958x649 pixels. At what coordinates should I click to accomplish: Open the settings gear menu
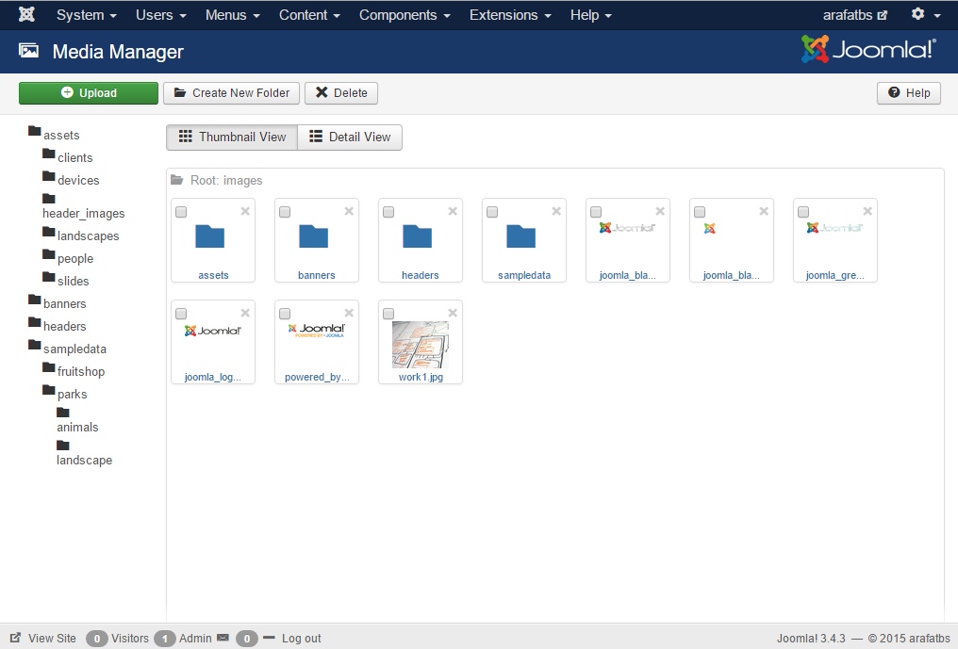[x=924, y=15]
